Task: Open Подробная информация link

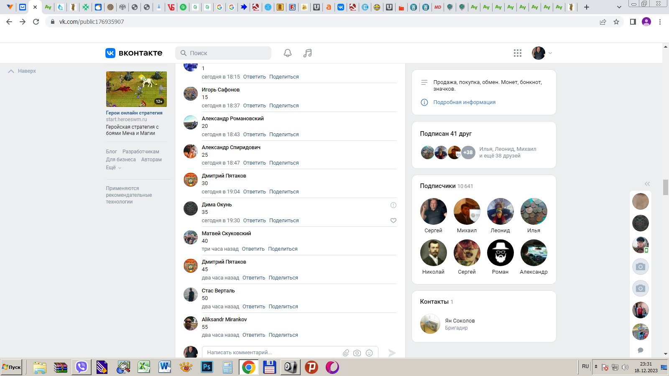Action: (464, 102)
